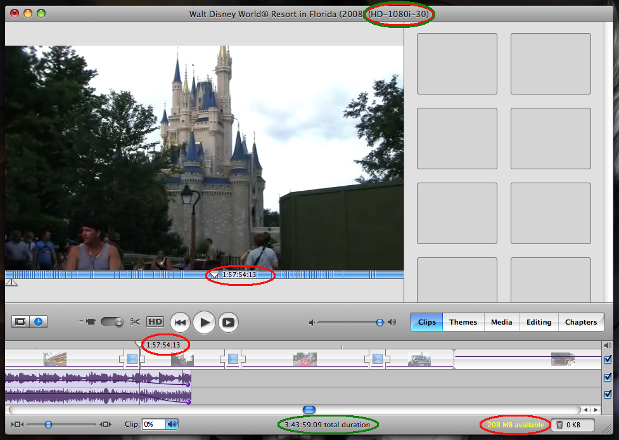Rewind to the beginning of the movie
The width and height of the screenshot is (619, 440).
pyautogui.click(x=180, y=322)
